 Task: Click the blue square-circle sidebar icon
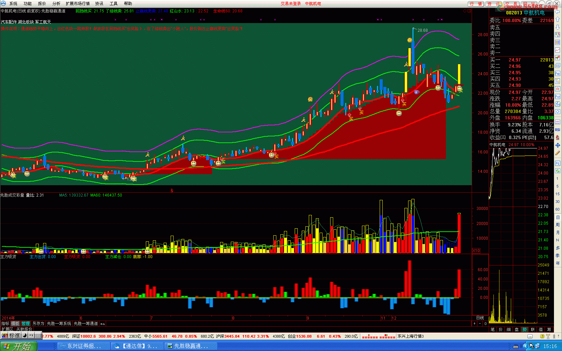[x=558, y=112]
